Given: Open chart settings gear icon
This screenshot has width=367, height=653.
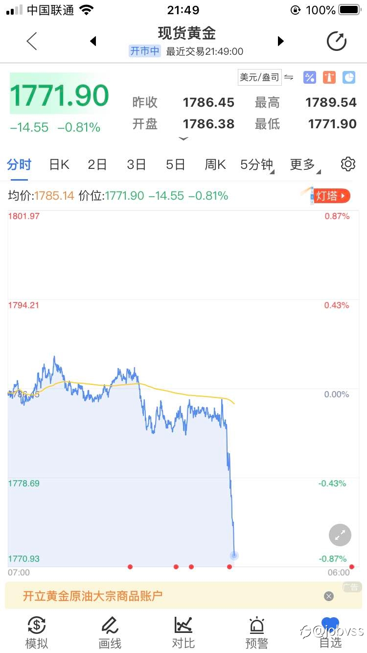Looking at the screenshot, I should (x=348, y=164).
